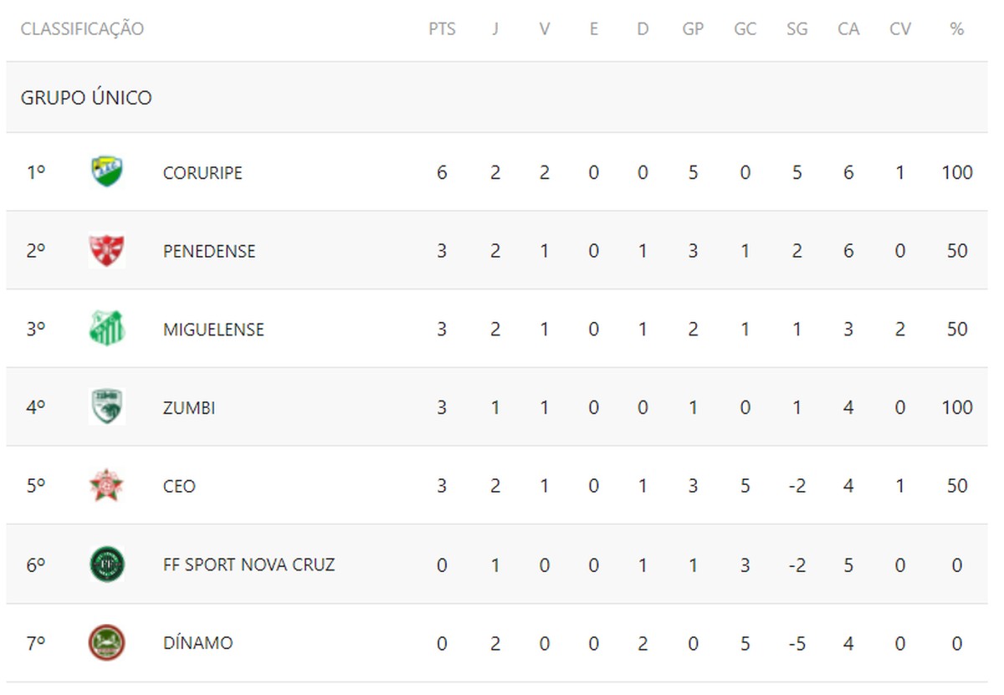This screenshot has height=695, width=1004.
Task: Click the DÍNAMO team name
Action: [x=197, y=643]
